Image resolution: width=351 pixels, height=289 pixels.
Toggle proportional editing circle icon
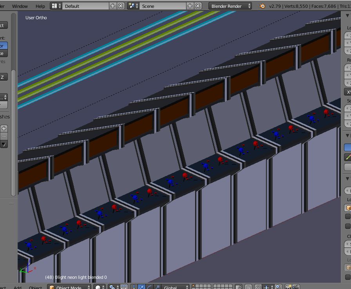[248, 287]
